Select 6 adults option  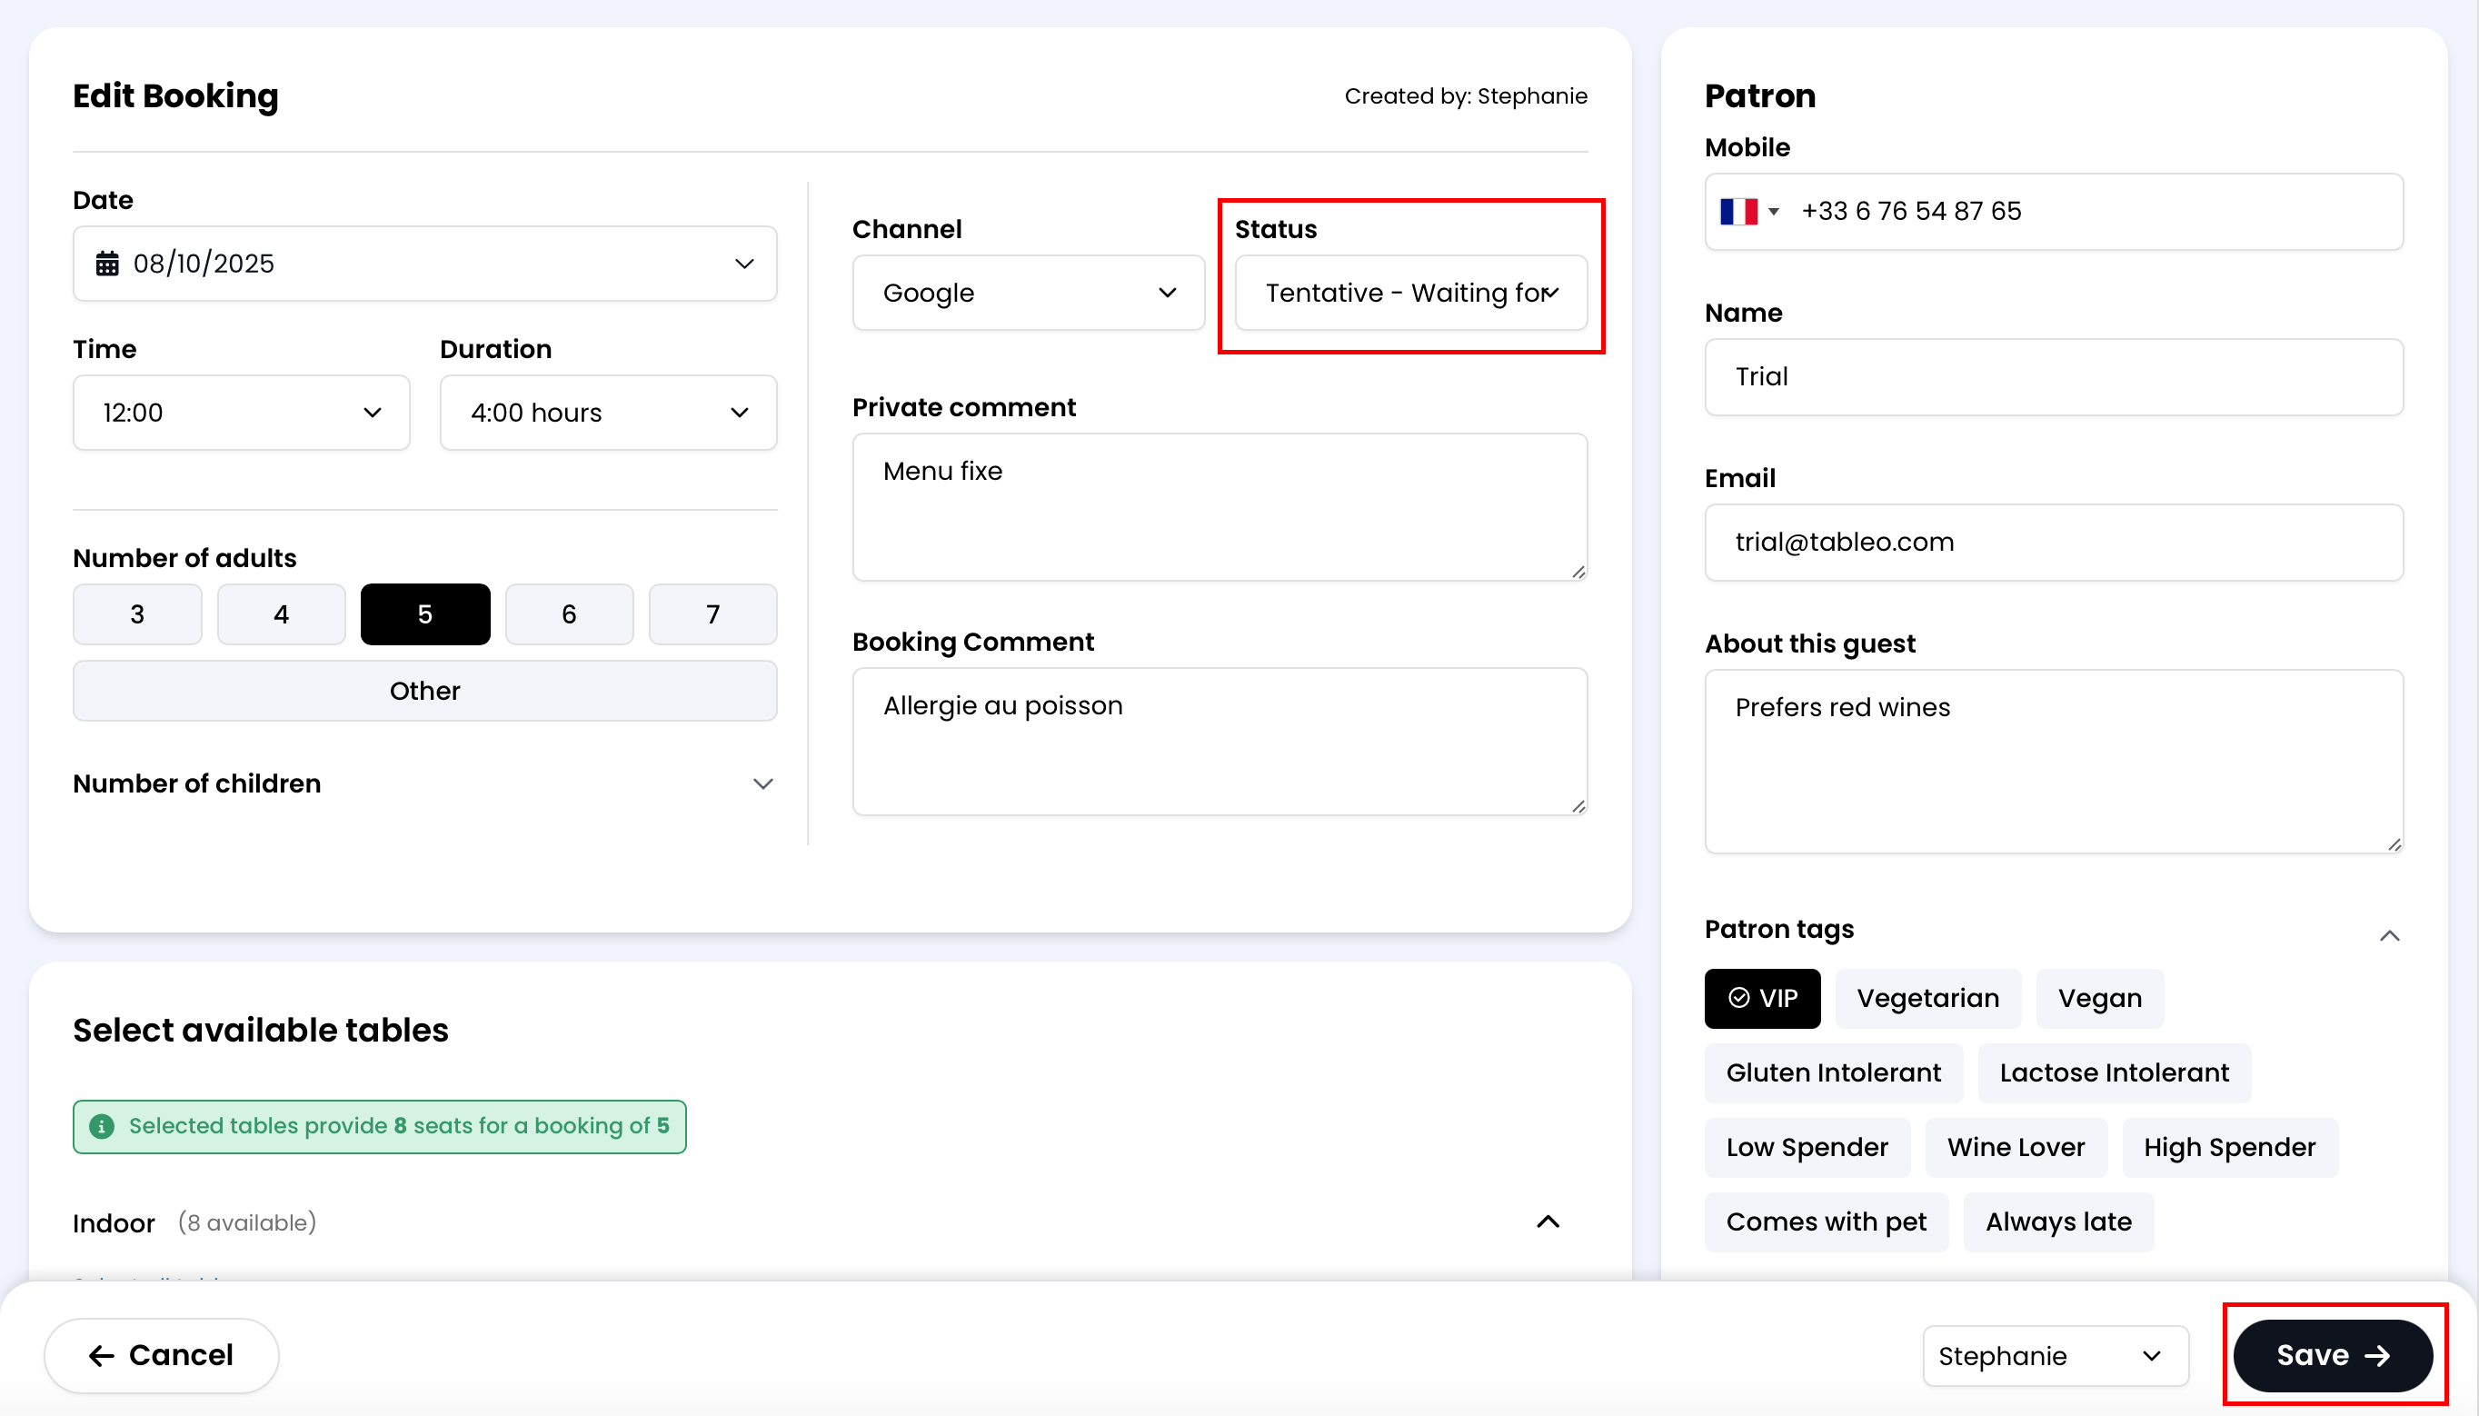click(569, 614)
